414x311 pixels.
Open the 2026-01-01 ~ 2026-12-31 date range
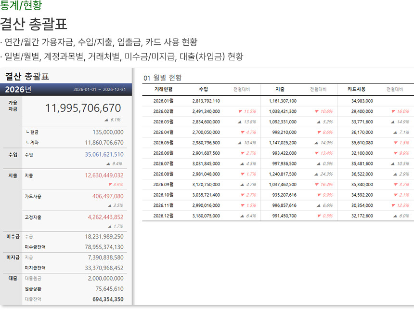click(100, 90)
